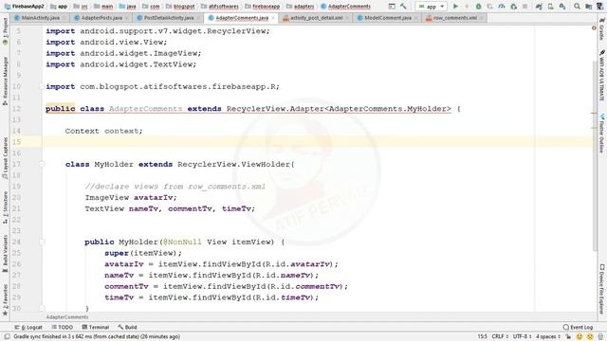Open the Terminal tool window
This screenshot has height=341, width=607.
(95, 327)
